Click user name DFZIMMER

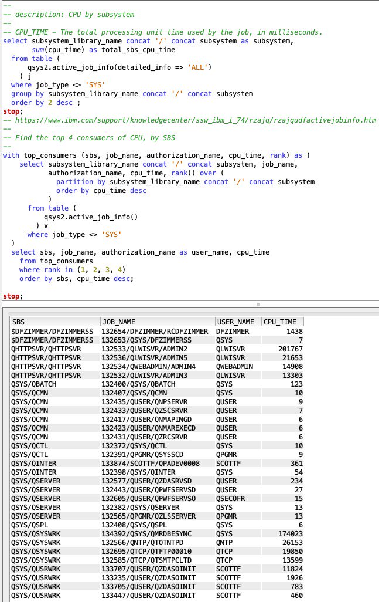coord(233,331)
